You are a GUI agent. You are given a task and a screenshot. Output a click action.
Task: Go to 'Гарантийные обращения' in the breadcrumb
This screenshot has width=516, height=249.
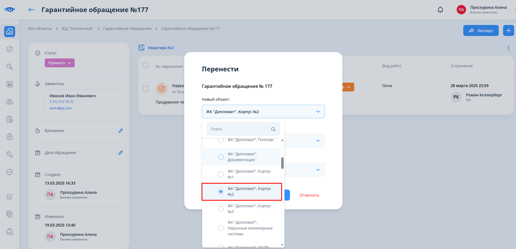pos(127,29)
